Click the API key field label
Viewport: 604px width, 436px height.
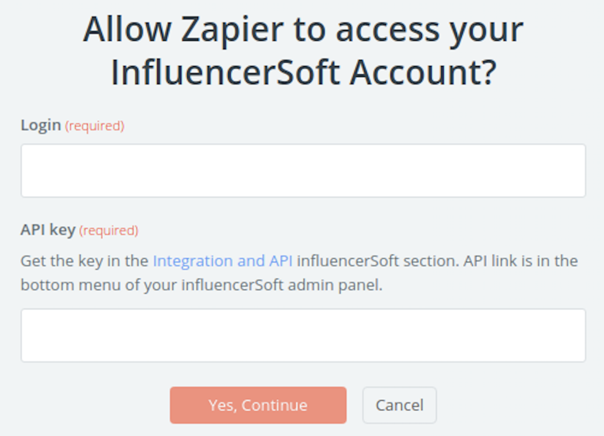click(x=48, y=230)
